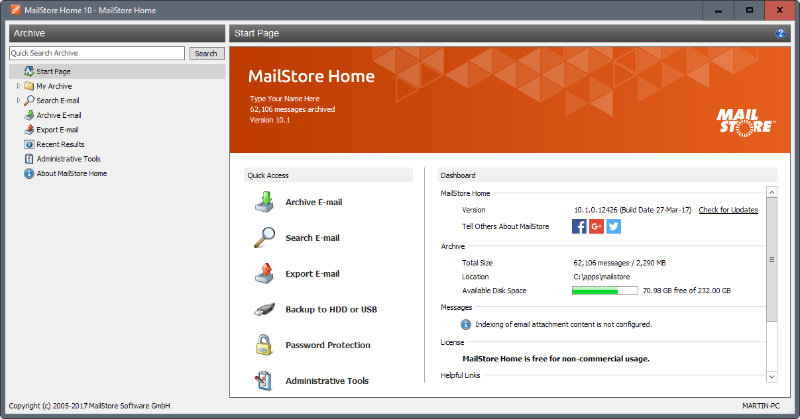Click the large Archive E-mail Quick Access icon
800x419 pixels.
pyautogui.click(x=264, y=202)
